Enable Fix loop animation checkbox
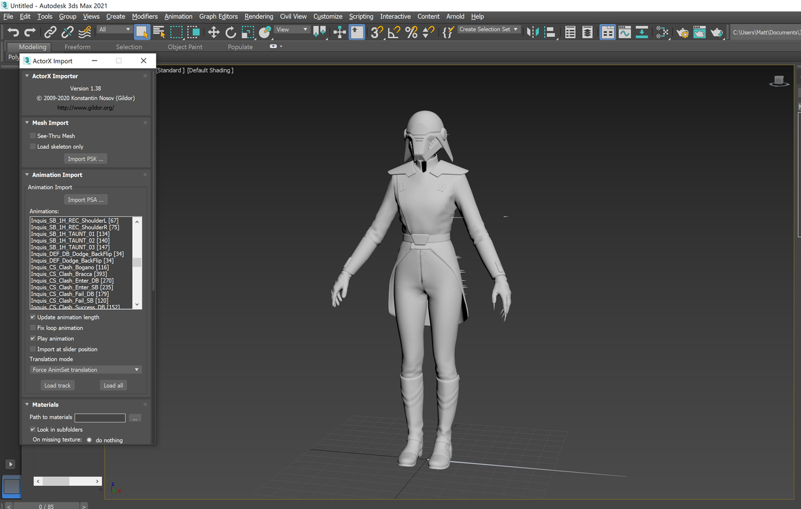The width and height of the screenshot is (801, 509). (33, 328)
